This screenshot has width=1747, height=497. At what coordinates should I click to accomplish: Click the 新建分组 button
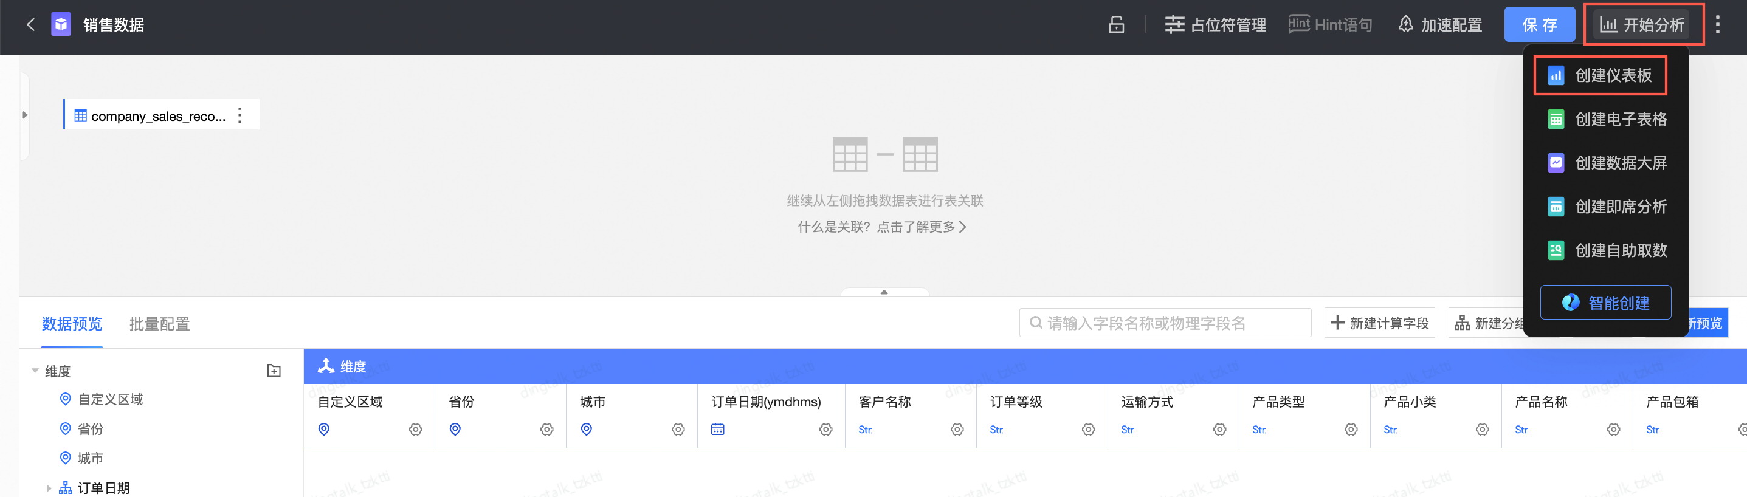pyautogui.click(x=1487, y=323)
